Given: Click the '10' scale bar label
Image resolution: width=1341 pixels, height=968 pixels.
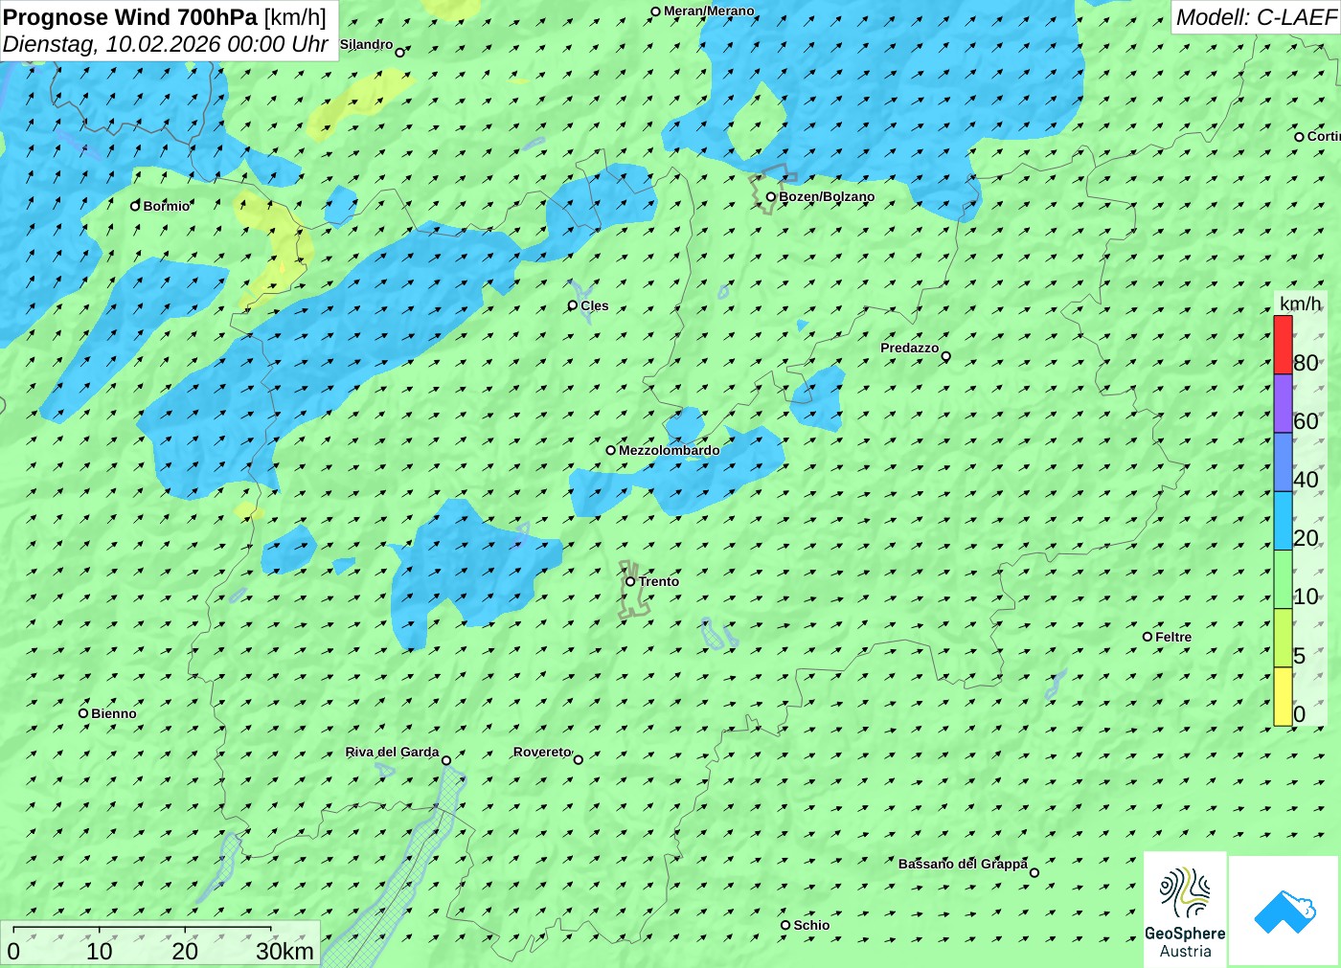Looking at the screenshot, I should [100, 951].
